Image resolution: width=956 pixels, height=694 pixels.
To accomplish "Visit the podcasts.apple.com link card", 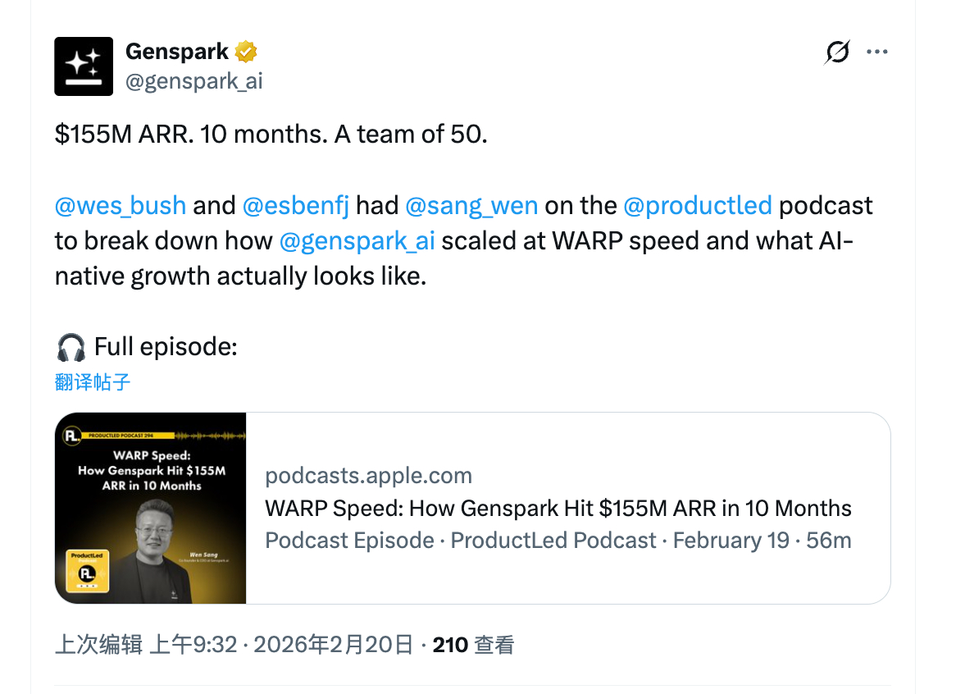I will (368, 475).
